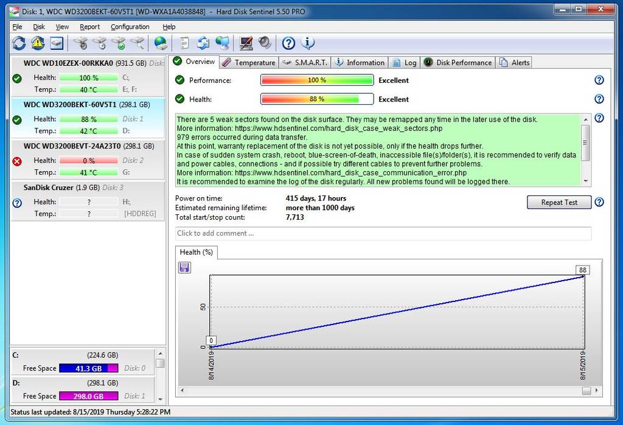Select WDC WD10EZEX-00RKKA0 disk in list
This screenshot has width=623, height=425.
[x=88, y=76]
